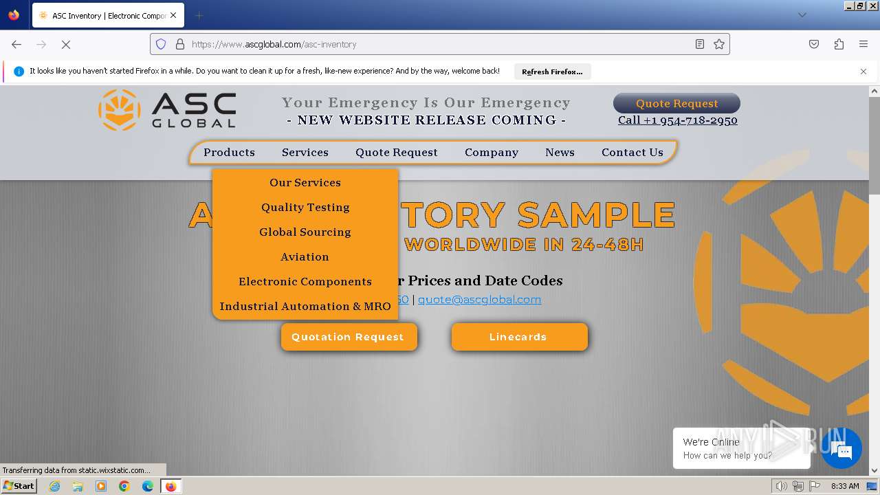Select Quality Testing from the dropdown
This screenshot has width=880, height=495.
pyautogui.click(x=305, y=208)
